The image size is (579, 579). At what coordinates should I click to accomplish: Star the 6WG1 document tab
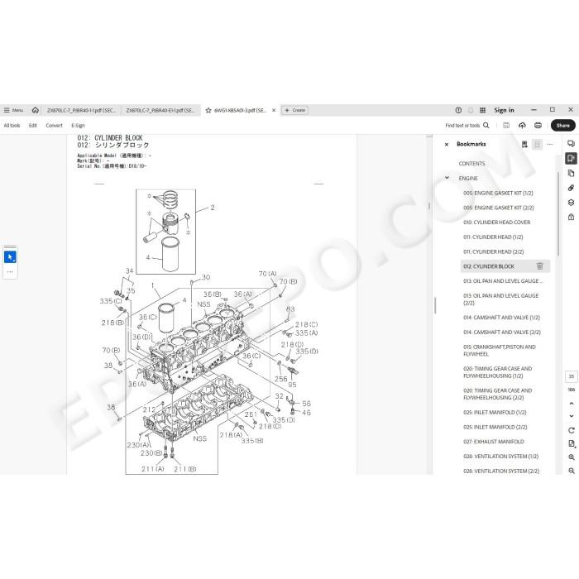pos(208,110)
